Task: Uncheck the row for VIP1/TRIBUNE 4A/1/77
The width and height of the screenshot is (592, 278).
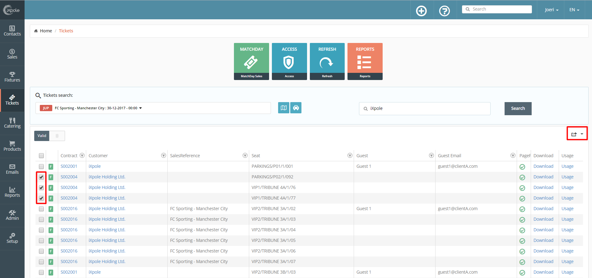Action: (x=41, y=198)
